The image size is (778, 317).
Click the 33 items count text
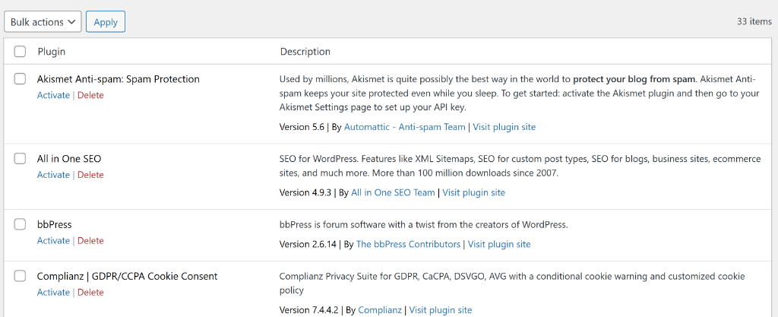point(754,21)
